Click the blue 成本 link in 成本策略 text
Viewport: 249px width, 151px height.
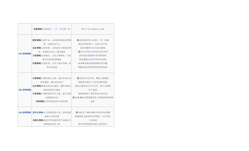[x=53, y=52]
